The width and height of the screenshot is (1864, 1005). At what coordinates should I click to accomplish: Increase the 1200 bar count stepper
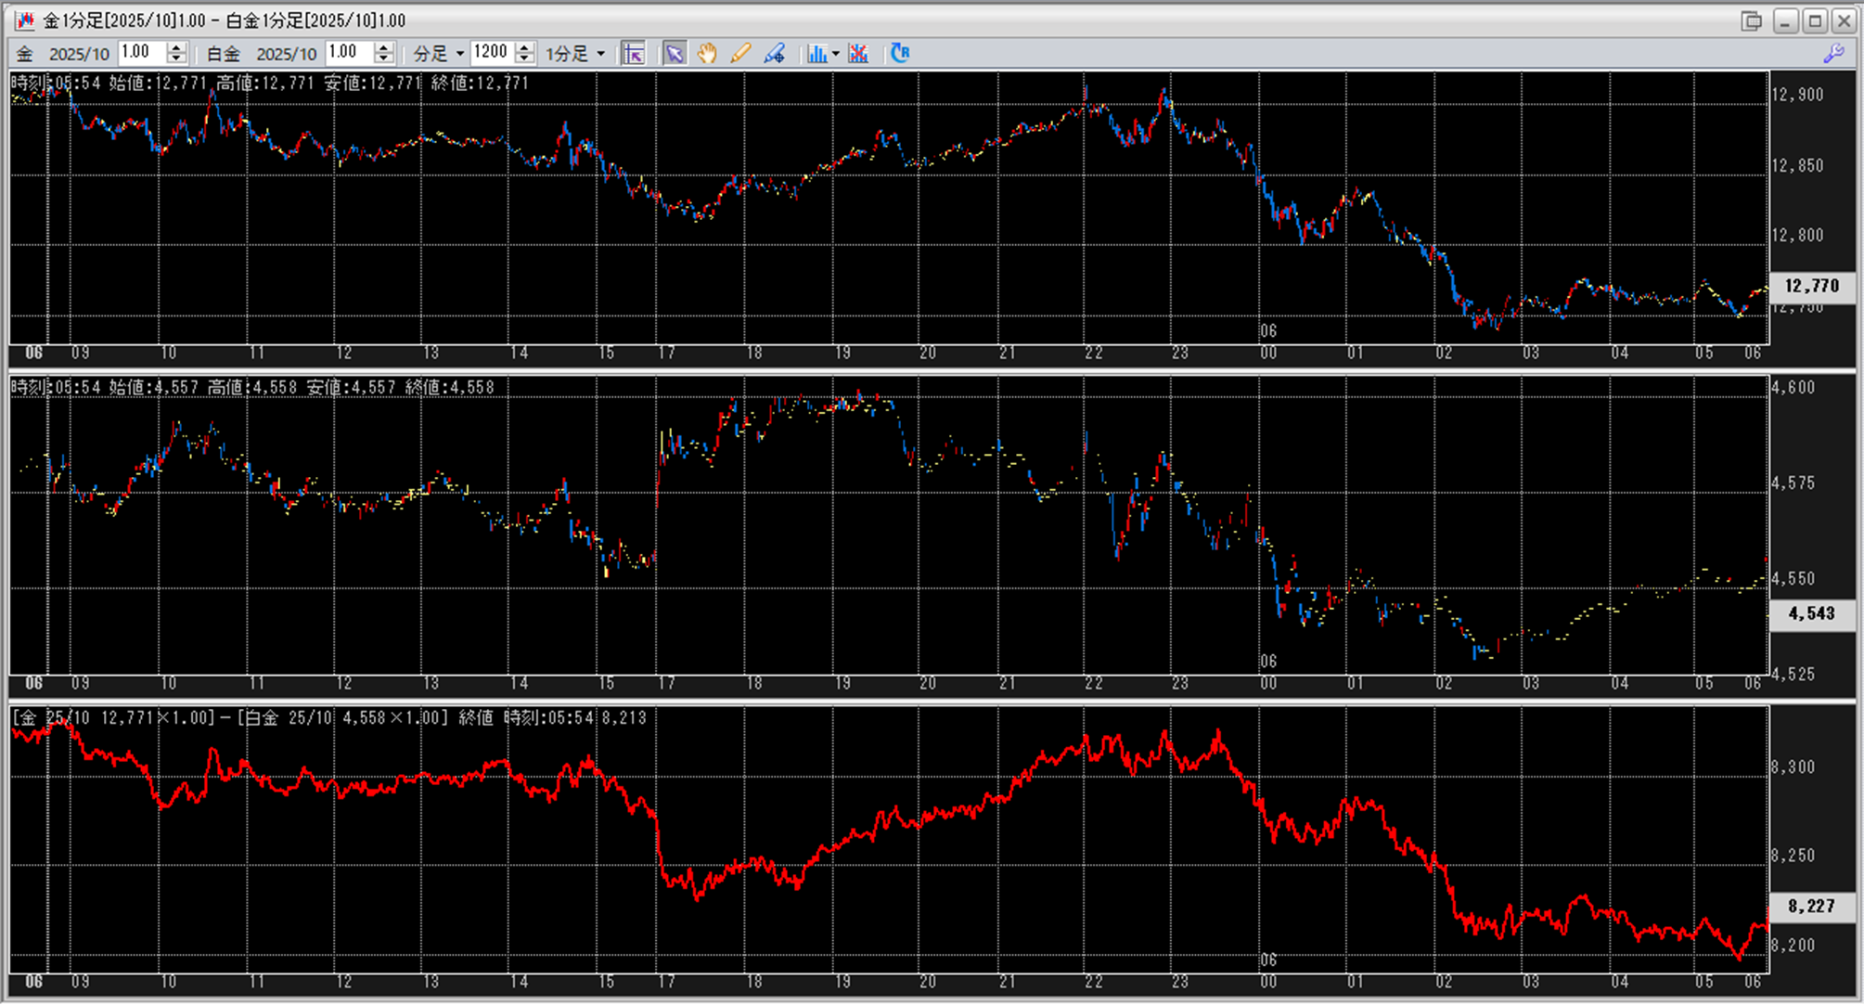525,47
